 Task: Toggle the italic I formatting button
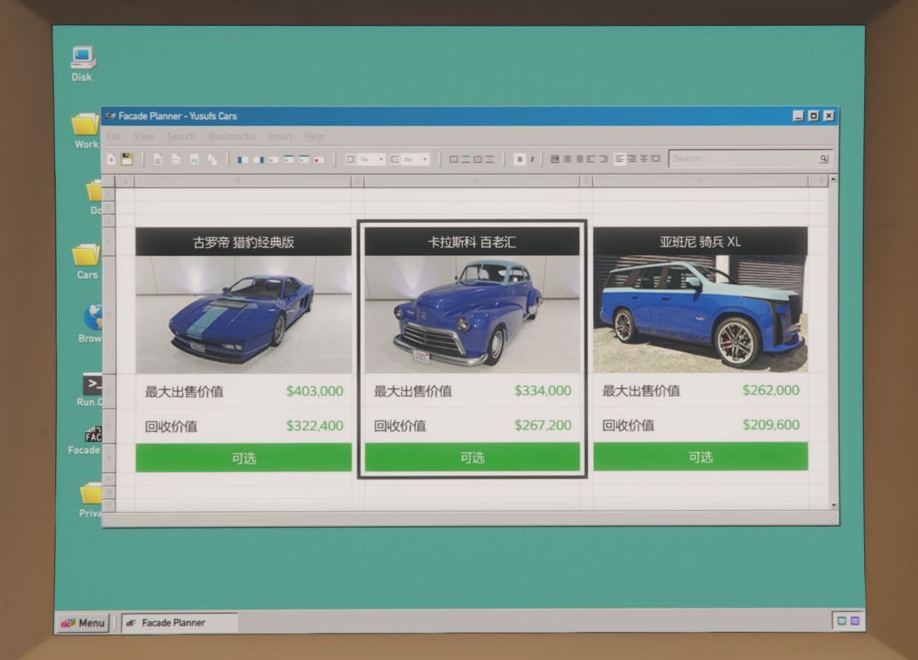point(531,159)
